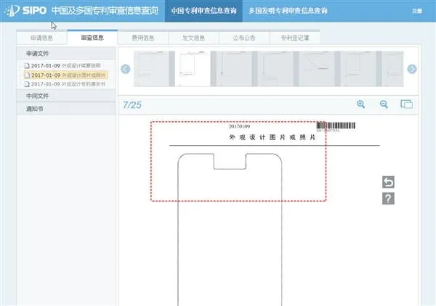Click the undo/return arrow icon
Screen dimensions: 436x306
click(x=388, y=182)
